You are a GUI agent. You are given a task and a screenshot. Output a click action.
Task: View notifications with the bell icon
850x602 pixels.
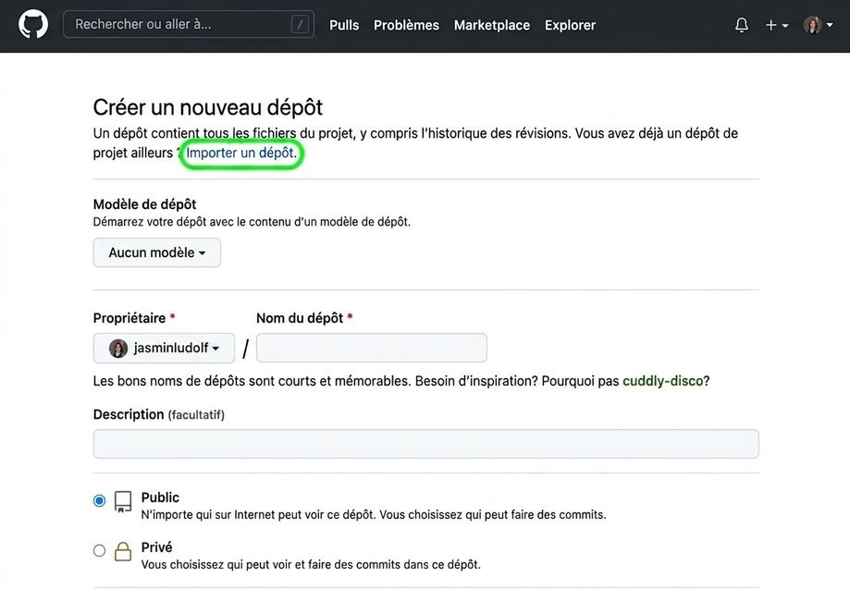coord(742,25)
